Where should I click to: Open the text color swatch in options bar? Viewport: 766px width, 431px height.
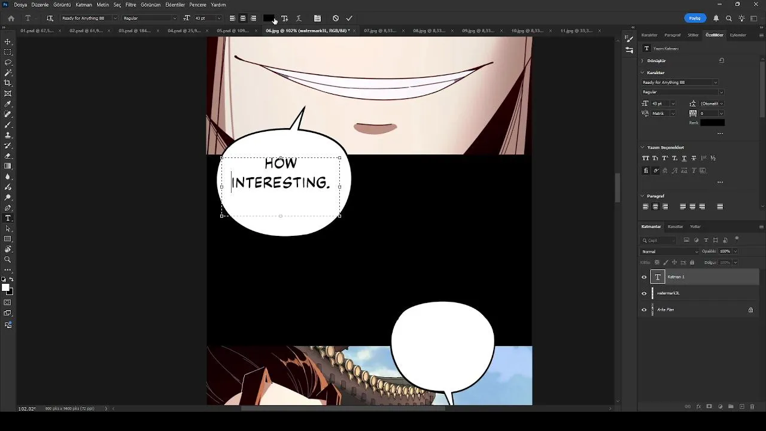(268, 19)
